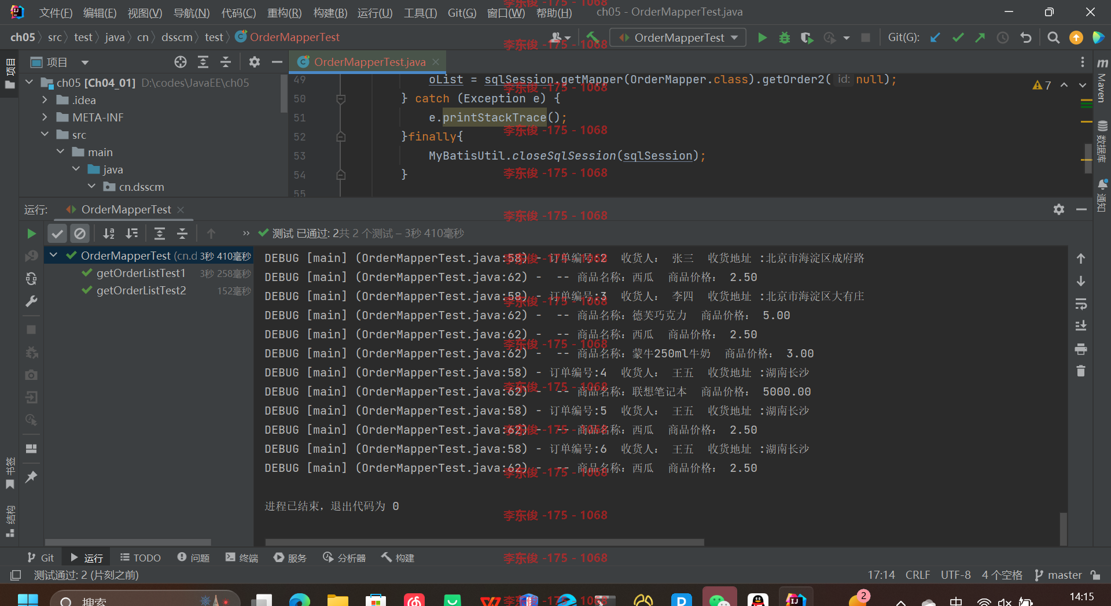The height and width of the screenshot is (606, 1111).
Task: Open Search Everywhere magnifier icon
Action: [x=1054, y=38]
